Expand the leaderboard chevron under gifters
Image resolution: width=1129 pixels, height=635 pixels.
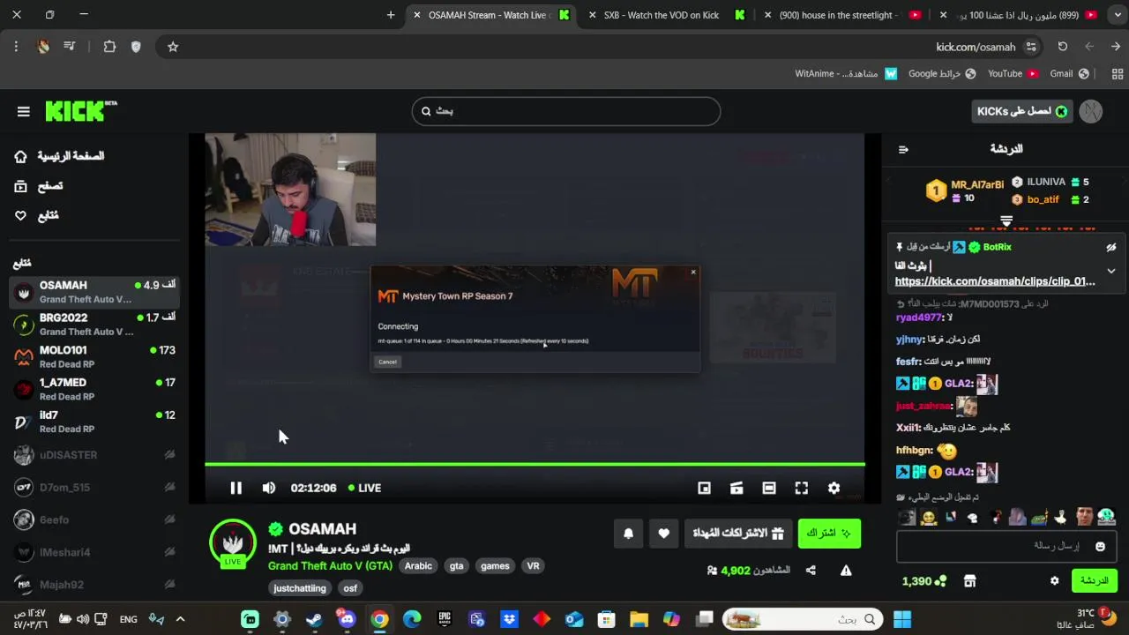1006,220
